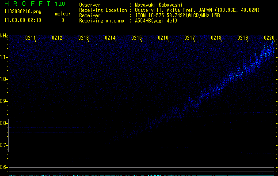Click the 0.8 kHz axis label
This screenshot has height=176, width=278.
click(x=4, y=123)
